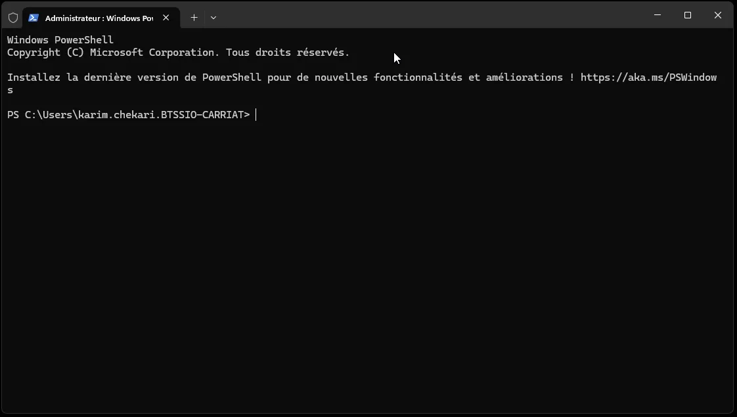Click the PSWindows installation URL text
Screen dimensions: 737x417
(649, 77)
